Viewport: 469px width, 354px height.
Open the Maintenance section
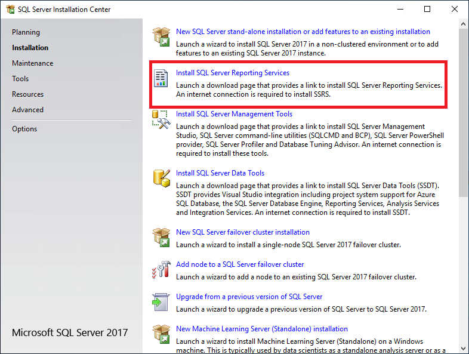tap(33, 63)
